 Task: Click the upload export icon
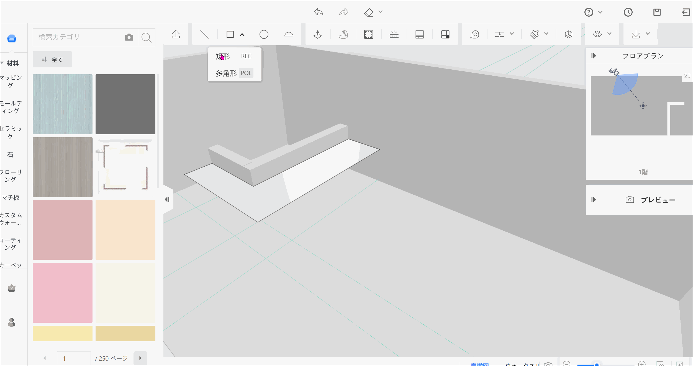(176, 34)
